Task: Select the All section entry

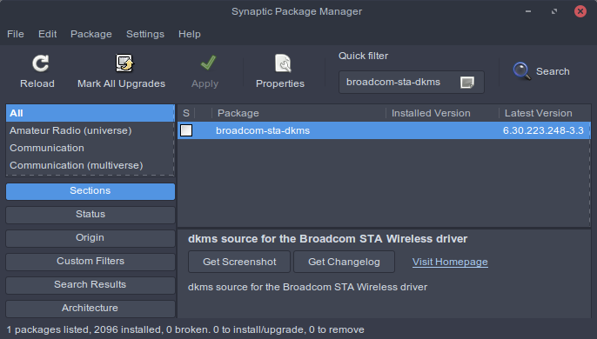Action: pos(91,113)
